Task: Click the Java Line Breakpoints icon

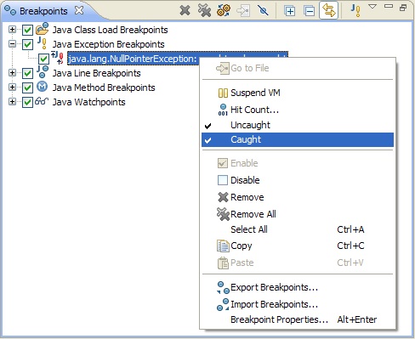Action: 43,71
